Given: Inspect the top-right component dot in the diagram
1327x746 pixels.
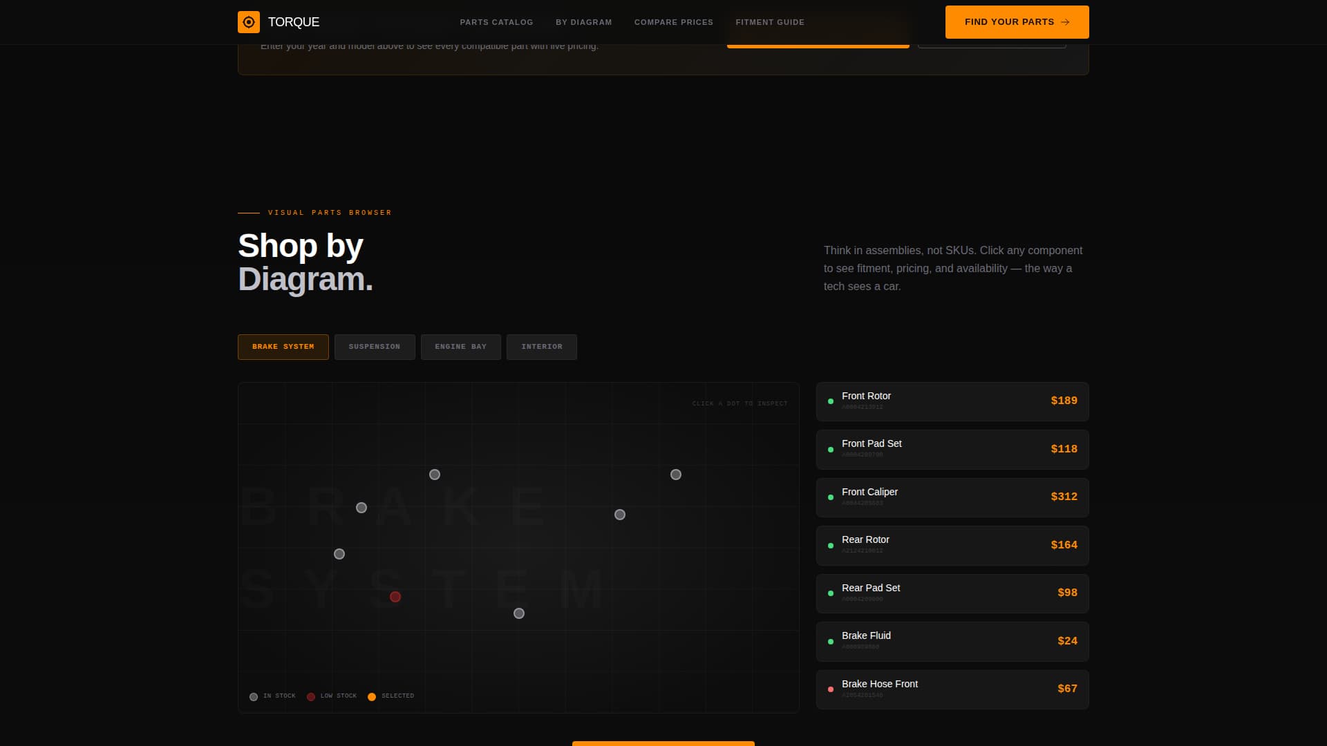Looking at the screenshot, I should pos(676,474).
